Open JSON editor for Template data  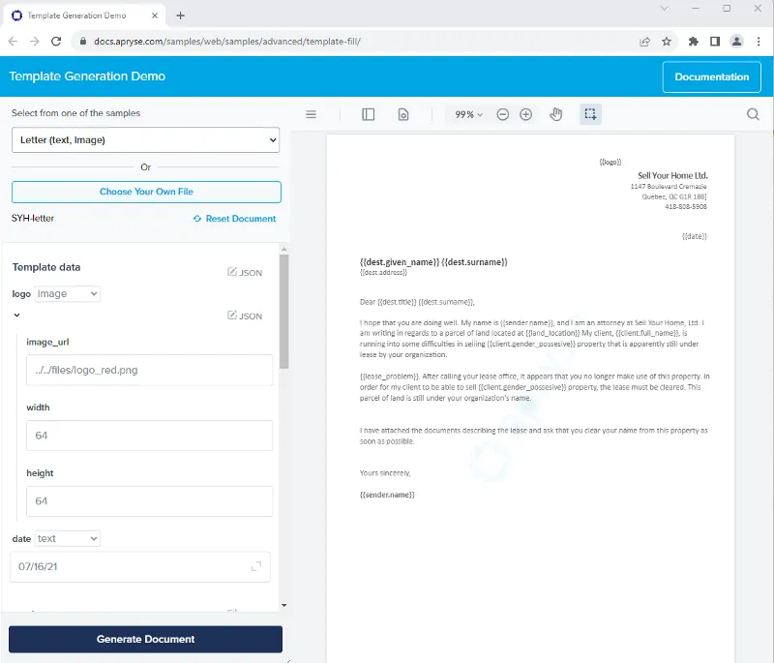click(245, 273)
